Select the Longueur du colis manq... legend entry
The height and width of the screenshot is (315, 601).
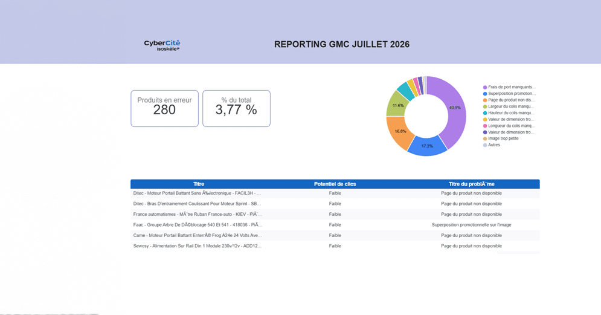pos(509,126)
